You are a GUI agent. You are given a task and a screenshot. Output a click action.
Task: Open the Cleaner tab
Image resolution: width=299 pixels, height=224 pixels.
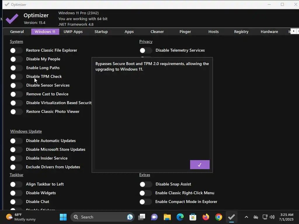(157, 32)
